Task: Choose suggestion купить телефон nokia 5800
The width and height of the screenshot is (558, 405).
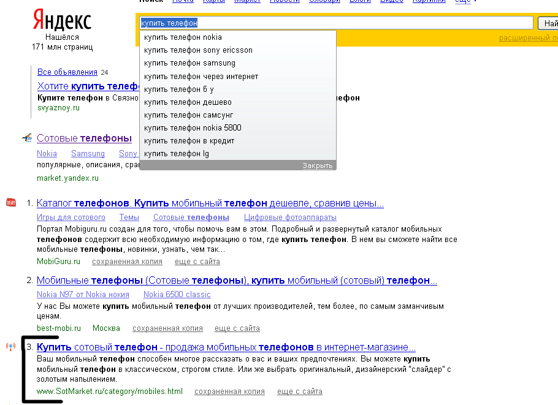Action: pyautogui.click(x=238, y=128)
